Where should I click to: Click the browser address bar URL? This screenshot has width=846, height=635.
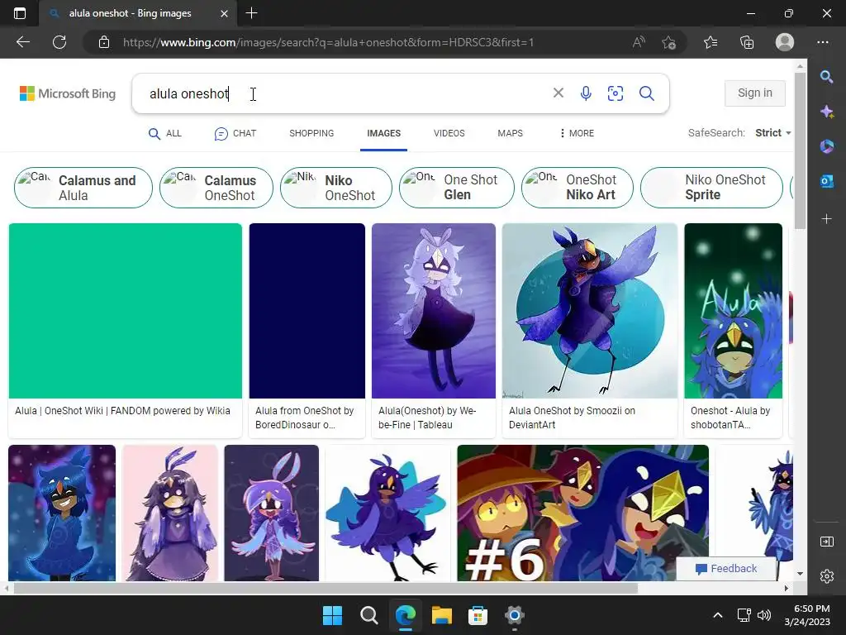(x=328, y=42)
